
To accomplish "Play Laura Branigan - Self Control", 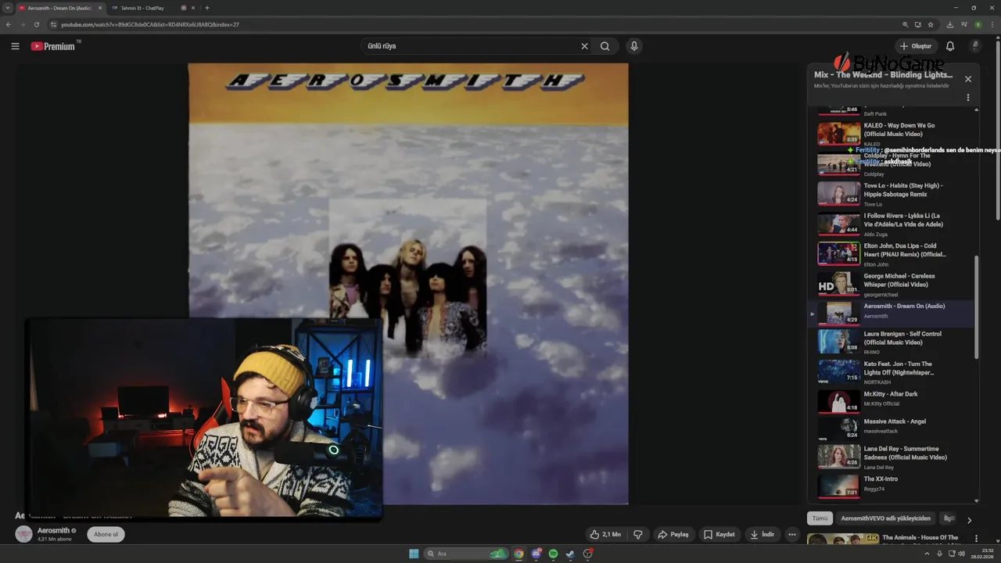I will [892, 342].
